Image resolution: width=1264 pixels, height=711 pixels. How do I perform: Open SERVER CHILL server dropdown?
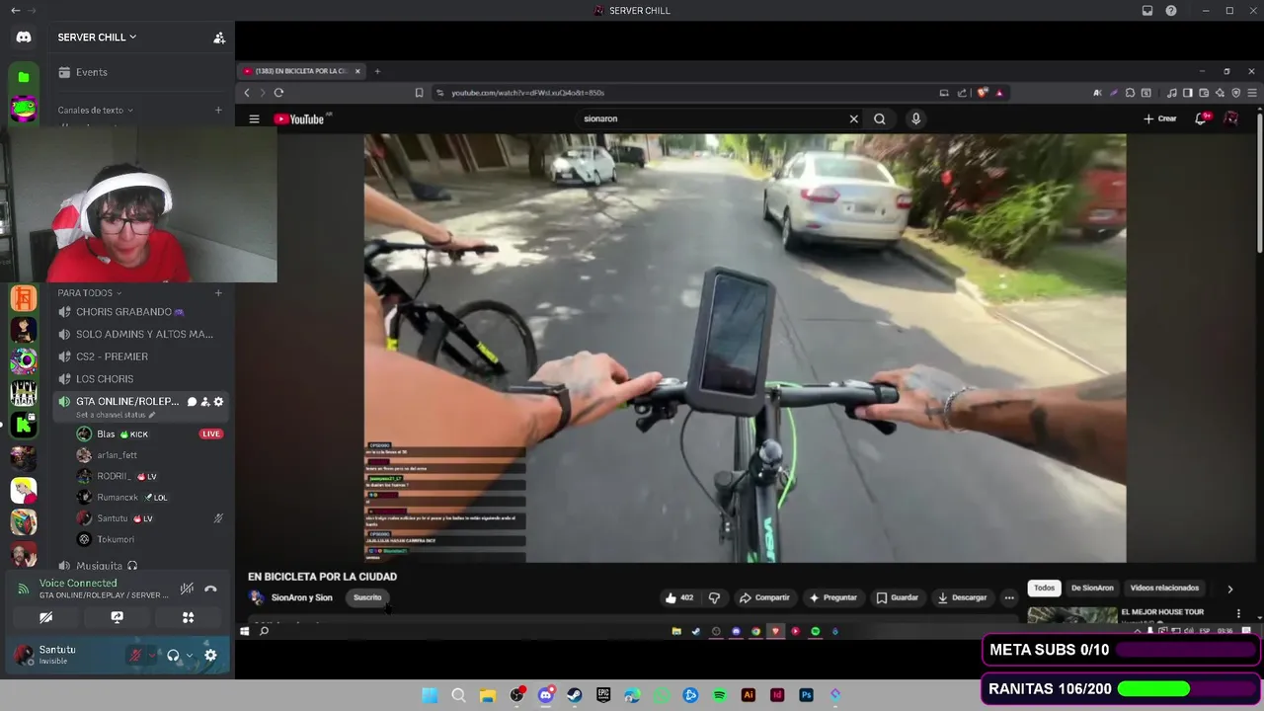(97, 38)
